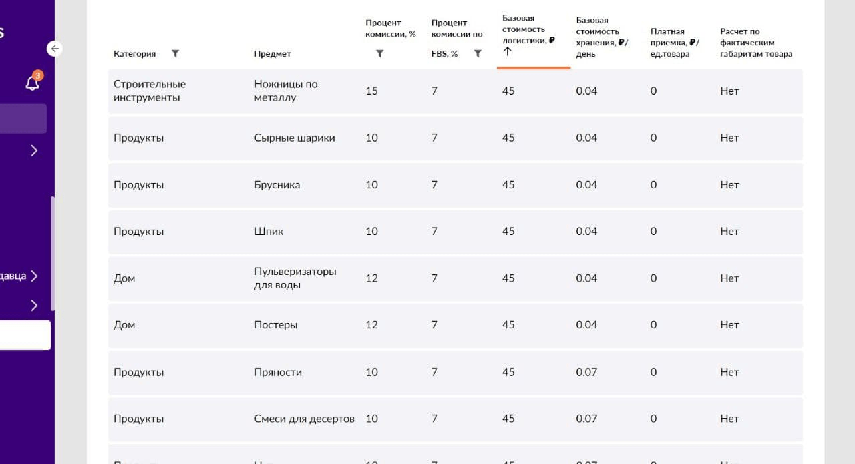This screenshot has height=464, width=855.
Task: Open the Категория column filter icon
Action: pos(175,53)
